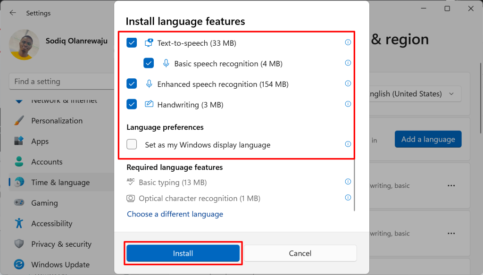Click info icon for Handwriting
Screen dimensions: 483x275
tap(348, 104)
